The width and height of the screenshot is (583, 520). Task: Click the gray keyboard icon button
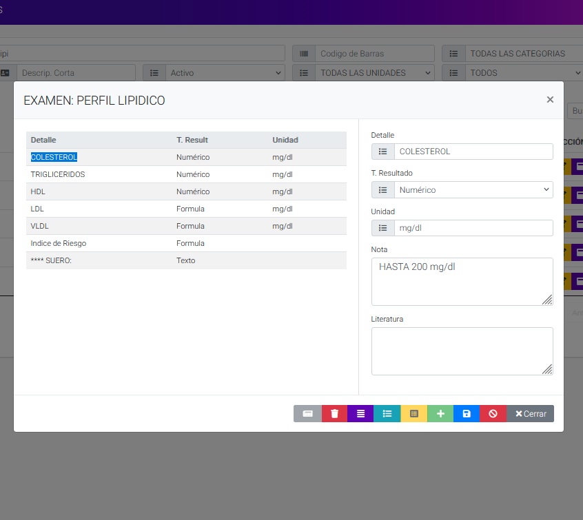[307, 414]
